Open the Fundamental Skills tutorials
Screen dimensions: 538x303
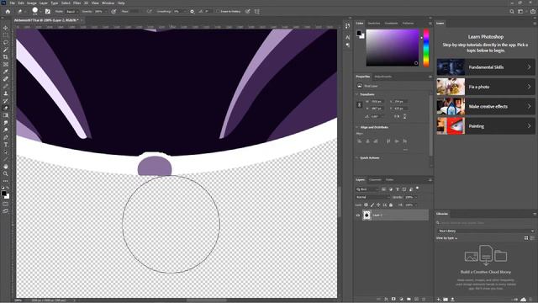pos(486,67)
